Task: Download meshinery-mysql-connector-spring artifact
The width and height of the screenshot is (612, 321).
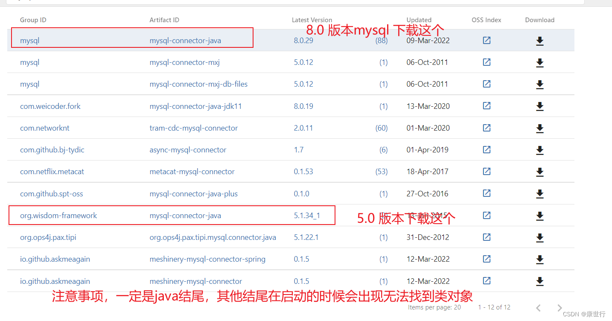Action: [x=539, y=260]
